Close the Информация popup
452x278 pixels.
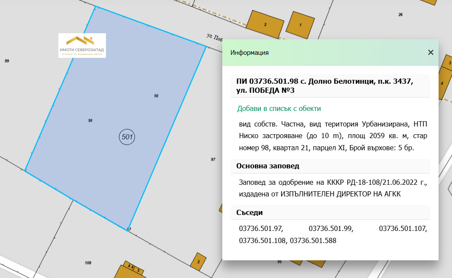430,52
